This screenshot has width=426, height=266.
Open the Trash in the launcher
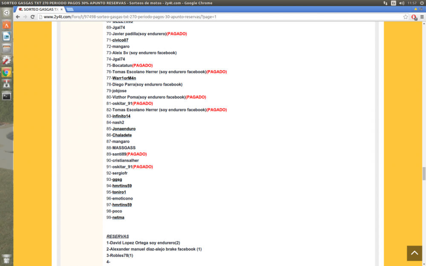pyautogui.click(x=6, y=258)
